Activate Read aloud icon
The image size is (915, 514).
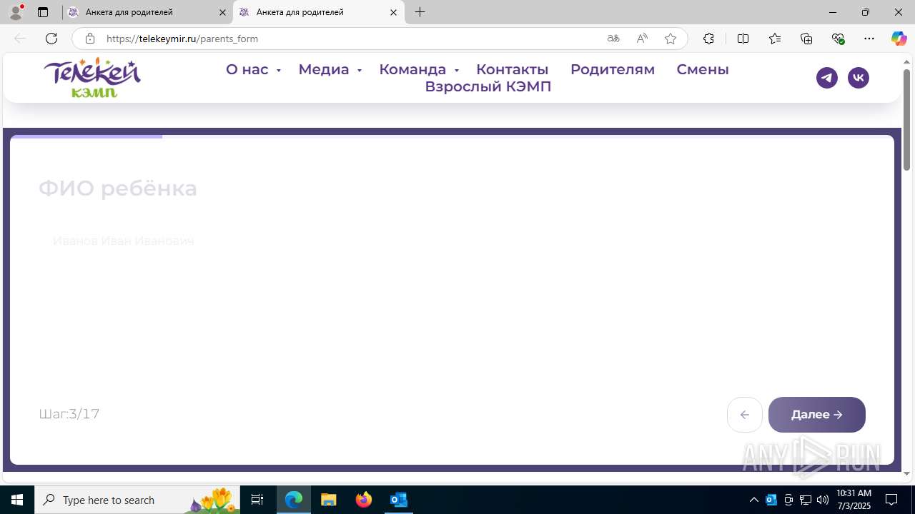(642, 39)
